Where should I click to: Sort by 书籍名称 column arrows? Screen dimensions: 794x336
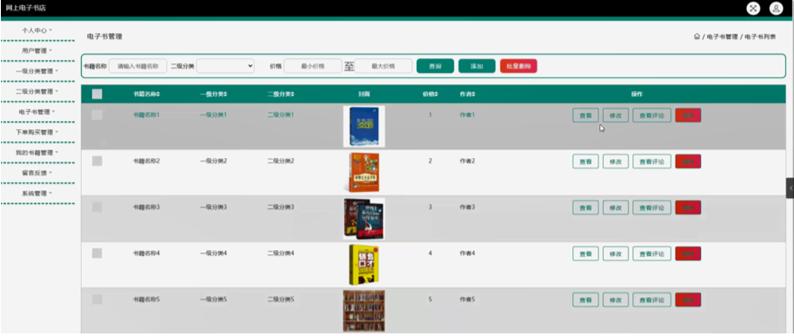158,94
